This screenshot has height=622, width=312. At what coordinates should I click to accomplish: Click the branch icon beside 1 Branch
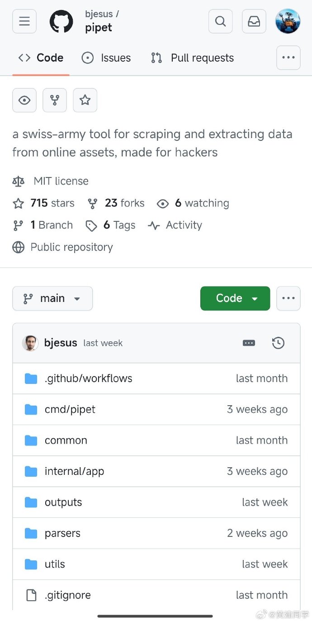tap(18, 225)
